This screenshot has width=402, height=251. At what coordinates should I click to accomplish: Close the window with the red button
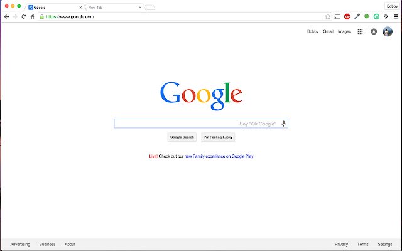tap(7, 6)
